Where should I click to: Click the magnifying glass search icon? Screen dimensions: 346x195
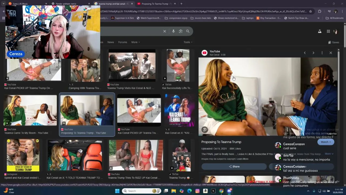tap(188, 31)
